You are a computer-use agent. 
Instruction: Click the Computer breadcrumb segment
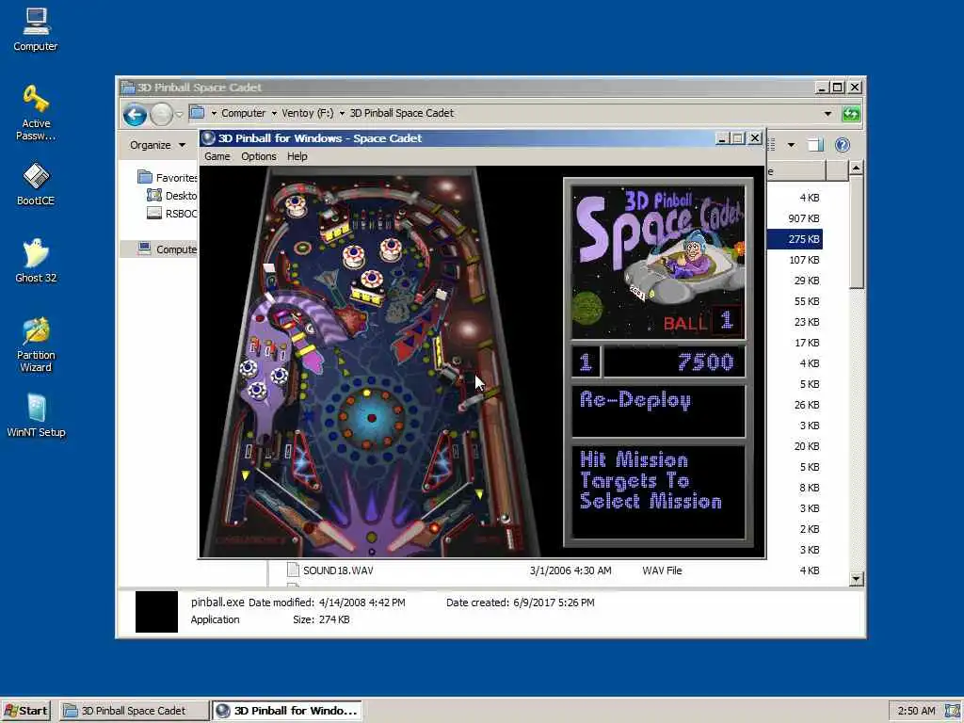coord(244,113)
